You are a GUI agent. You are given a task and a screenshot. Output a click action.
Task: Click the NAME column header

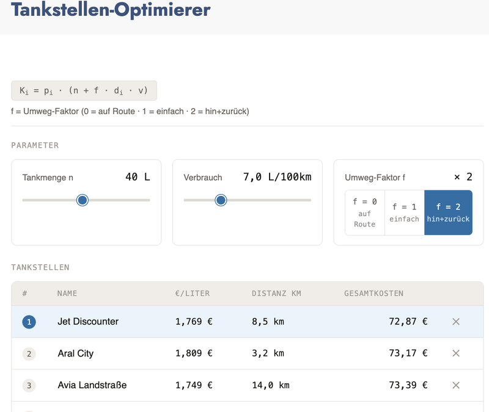(x=67, y=294)
